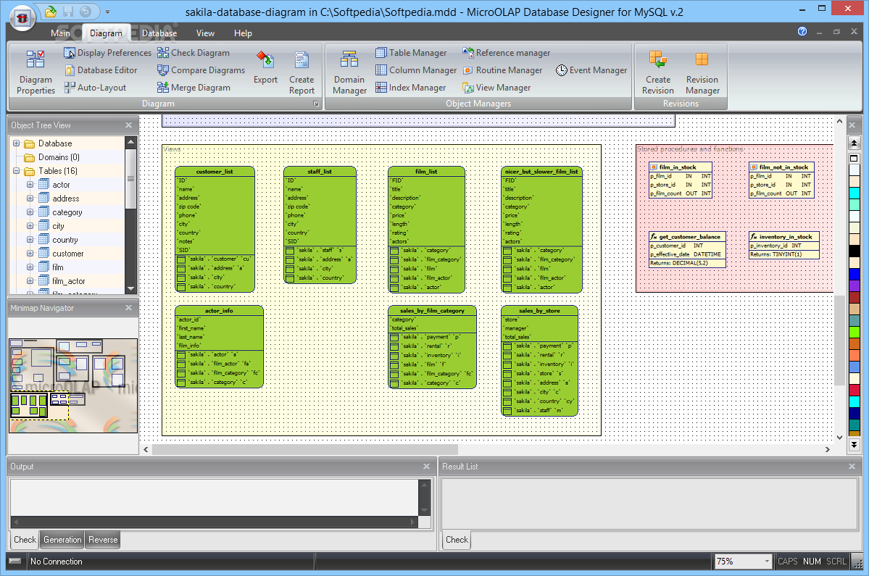Image resolution: width=869 pixels, height=576 pixels.
Task: Open the Event Manager
Action: pos(591,70)
